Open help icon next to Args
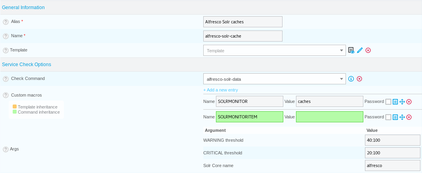Screen dimensions: 422x173 (x=6, y=149)
